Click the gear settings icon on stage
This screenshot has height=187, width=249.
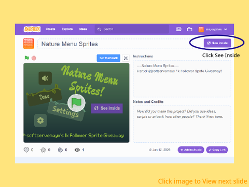click(x=40, y=121)
